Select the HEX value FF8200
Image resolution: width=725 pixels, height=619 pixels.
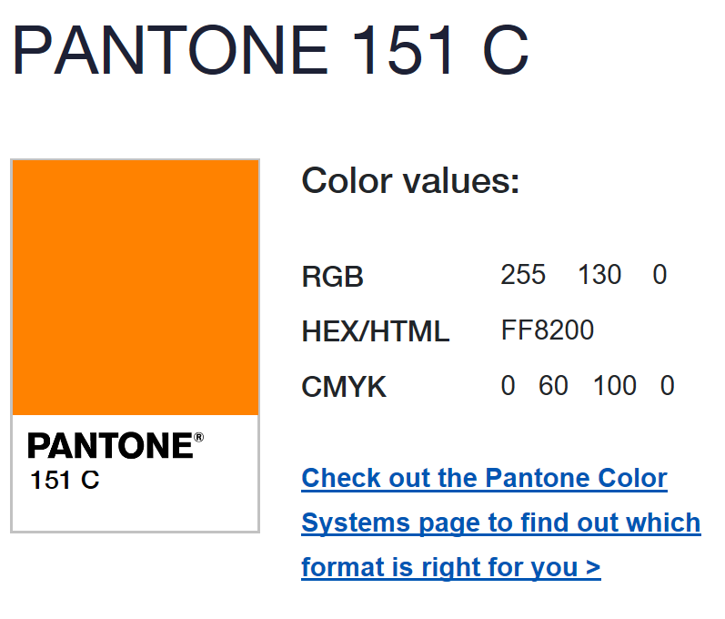[x=548, y=330]
